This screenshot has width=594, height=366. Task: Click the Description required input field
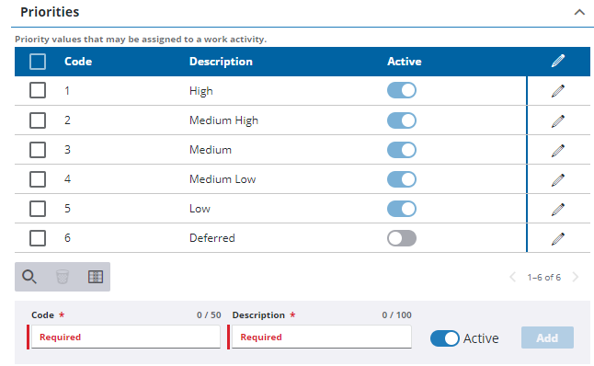[321, 337]
